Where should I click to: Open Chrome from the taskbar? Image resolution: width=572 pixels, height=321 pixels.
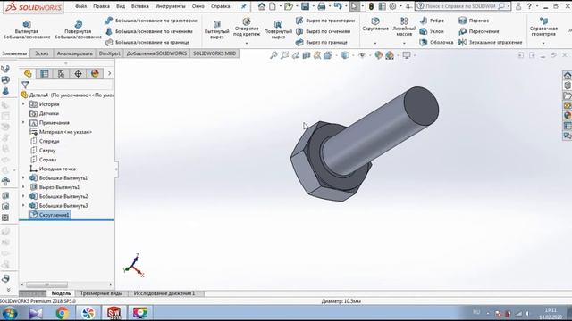pyautogui.click(x=62, y=313)
